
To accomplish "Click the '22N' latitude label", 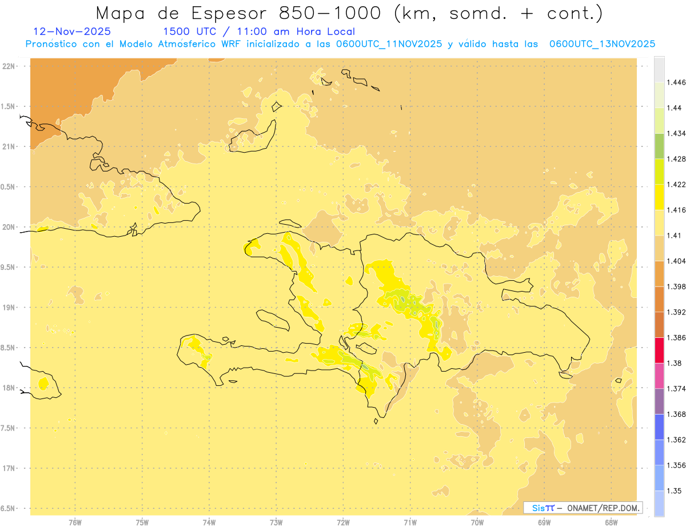I will pyautogui.click(x=9, y=66).
